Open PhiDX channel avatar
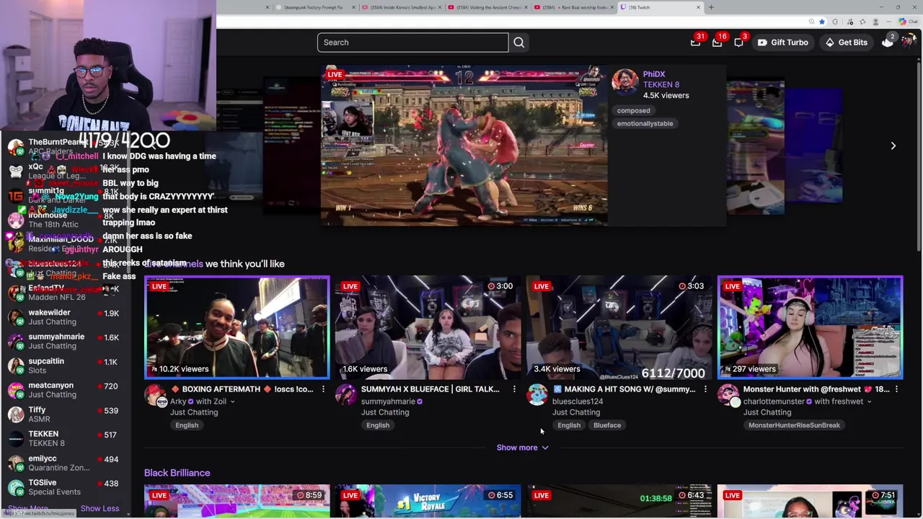The height and width of the screenshot is (519, 923). click(624, 81)
